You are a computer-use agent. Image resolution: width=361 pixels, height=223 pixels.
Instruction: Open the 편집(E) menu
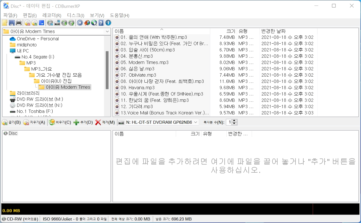pyautogui.click(x=30, y=15)
